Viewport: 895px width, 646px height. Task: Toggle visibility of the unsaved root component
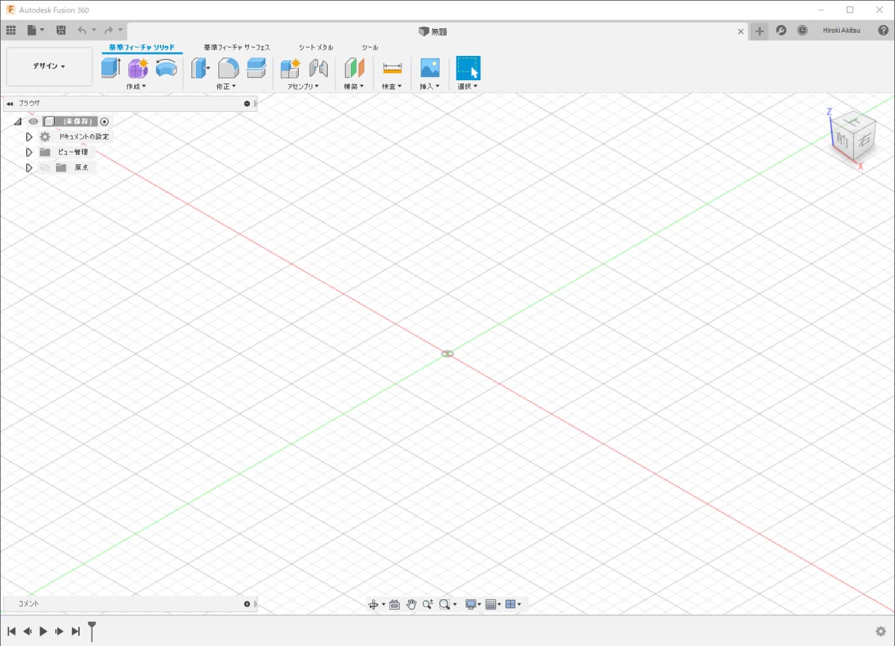click(x=34, y=122)
